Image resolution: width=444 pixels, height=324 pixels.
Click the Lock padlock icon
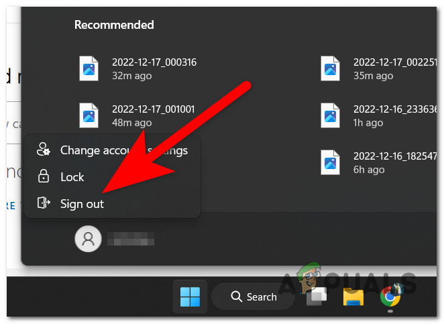(44, 176)
